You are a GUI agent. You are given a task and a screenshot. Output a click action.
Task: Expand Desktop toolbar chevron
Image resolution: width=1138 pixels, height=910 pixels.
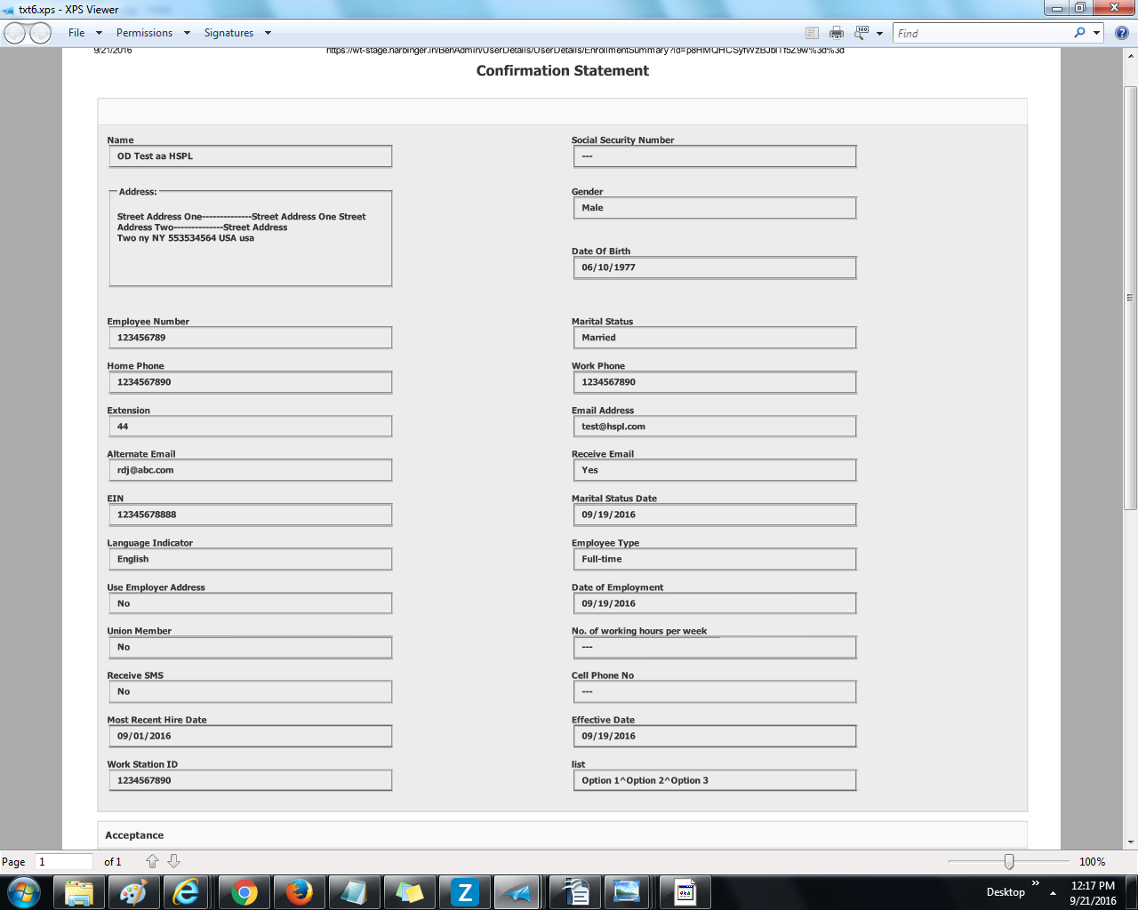[1036, 883]
